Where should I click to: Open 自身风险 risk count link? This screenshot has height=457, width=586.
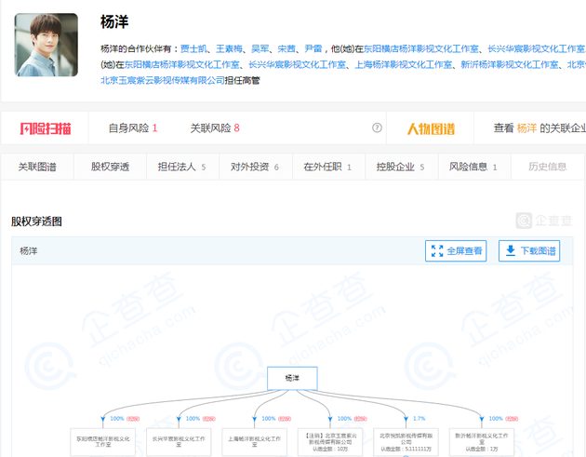(x=133, y=128)
